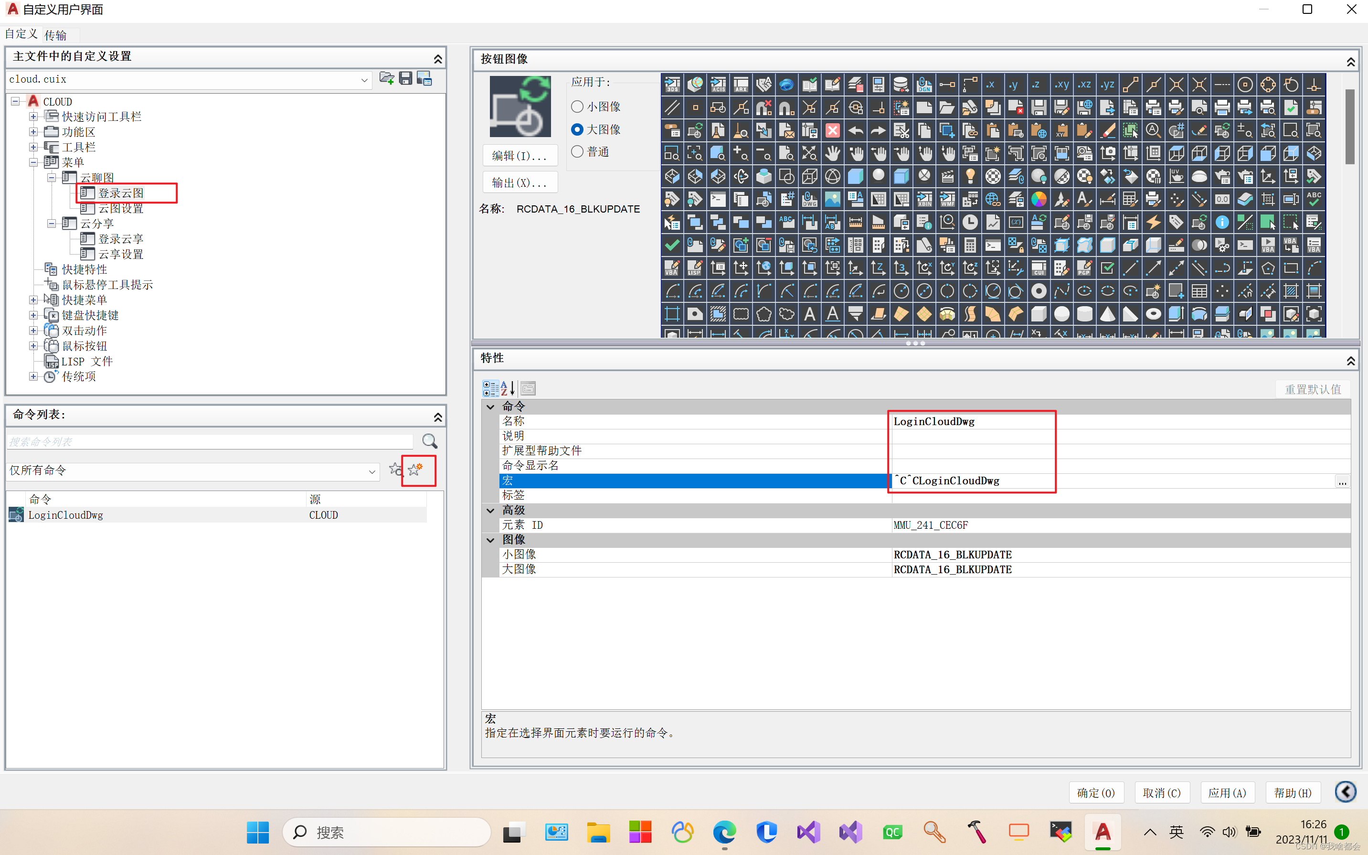This screenshot has height=855, width=1368.
Task: Click the search command list input field
Action: pyautogui.click(x=209, y=442)
